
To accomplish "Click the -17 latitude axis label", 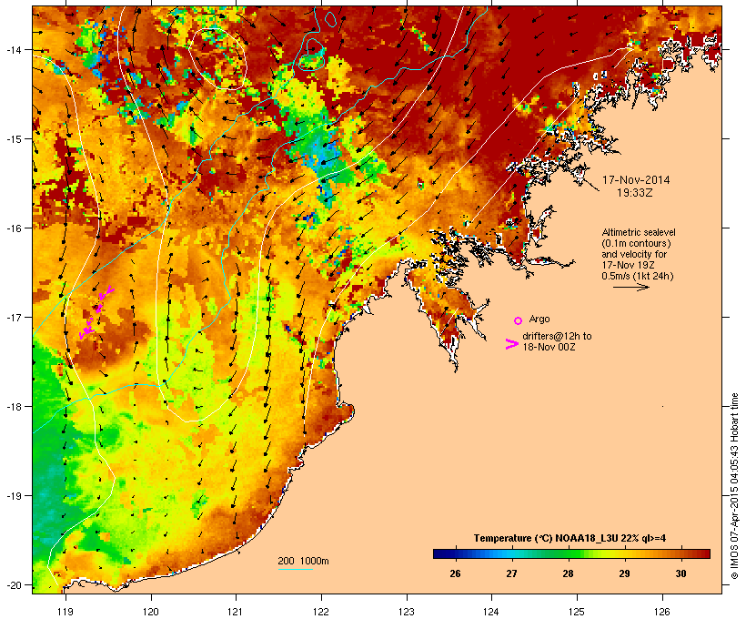I will (x=14, y=317).
